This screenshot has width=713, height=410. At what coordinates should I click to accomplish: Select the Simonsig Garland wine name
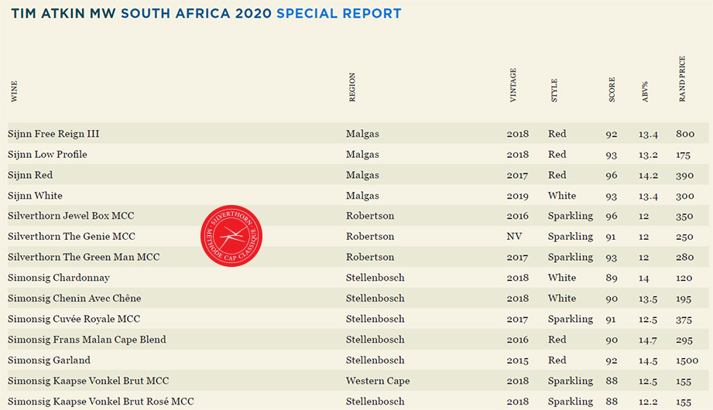[x=49, y=360]
